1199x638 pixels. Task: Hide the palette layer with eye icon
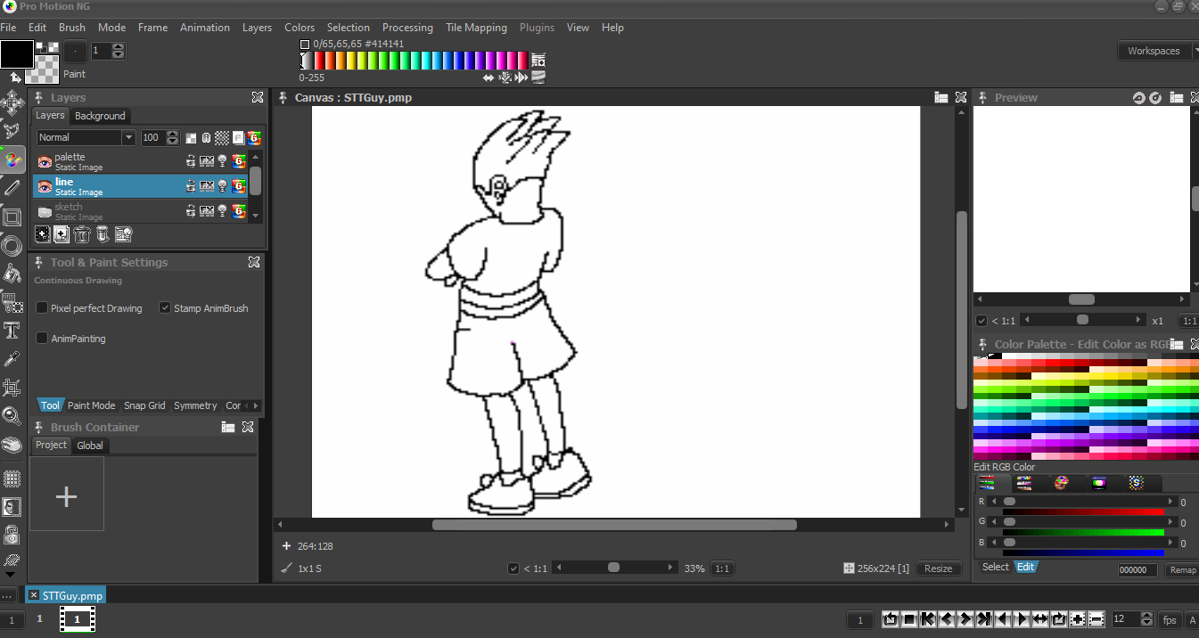click(44, 162)
